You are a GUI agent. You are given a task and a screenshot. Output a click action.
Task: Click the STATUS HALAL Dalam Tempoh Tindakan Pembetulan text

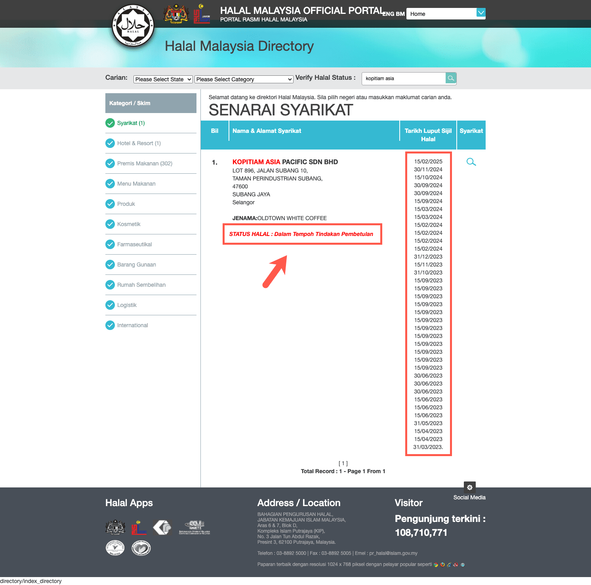301,234
